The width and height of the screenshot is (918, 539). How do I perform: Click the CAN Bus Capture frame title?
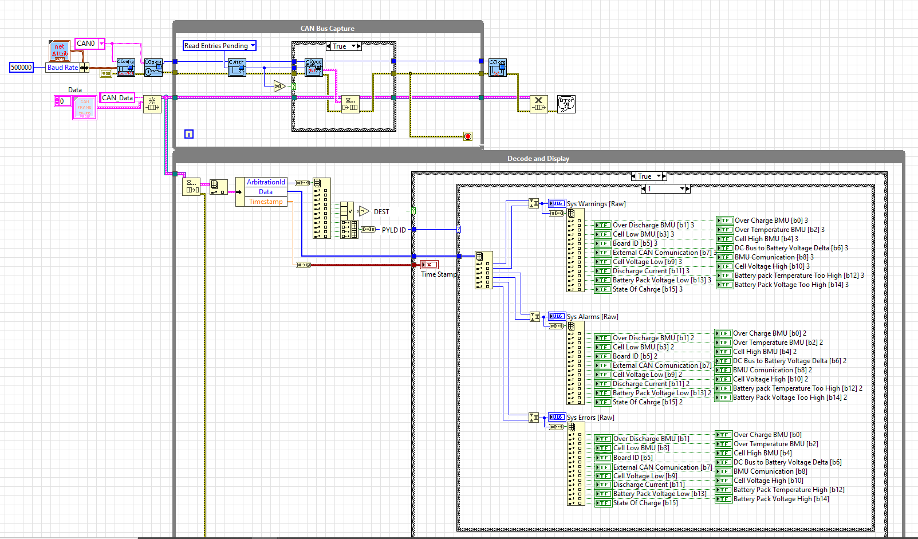click(x=328, y=29)
